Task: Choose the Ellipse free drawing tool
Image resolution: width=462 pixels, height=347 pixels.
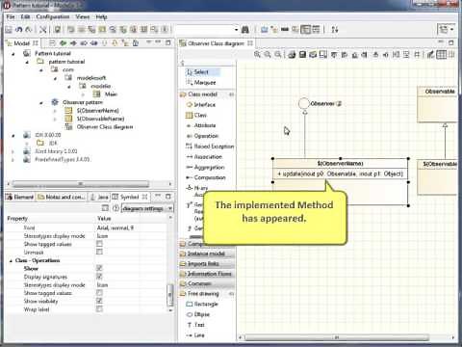Action: click(x=198, y=314)
